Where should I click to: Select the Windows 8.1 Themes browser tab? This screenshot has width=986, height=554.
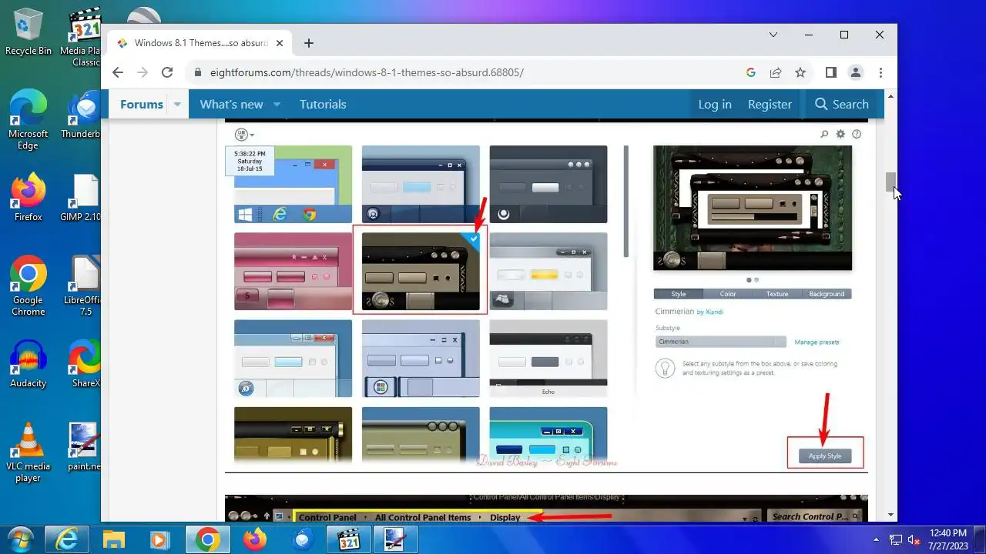coord(199,43)
